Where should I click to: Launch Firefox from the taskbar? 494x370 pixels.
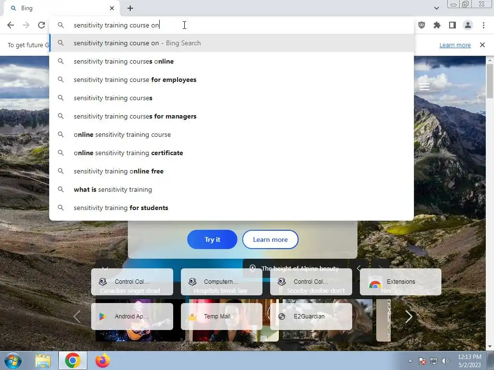[103, 360]
